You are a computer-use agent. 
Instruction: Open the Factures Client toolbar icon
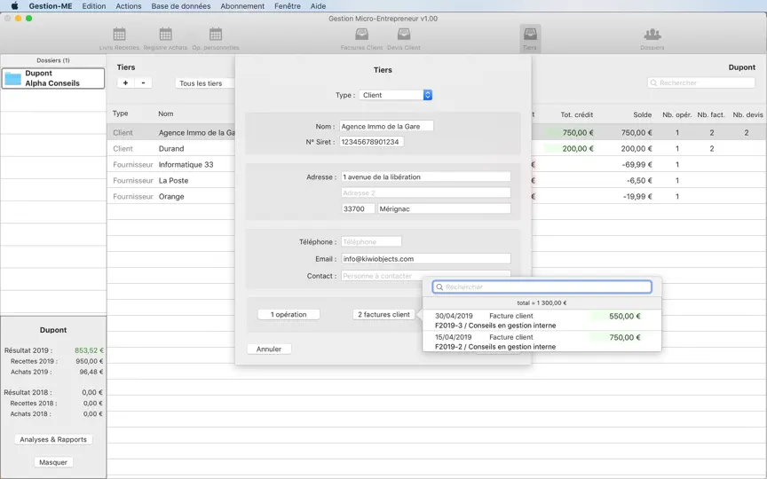pos(361,39)
